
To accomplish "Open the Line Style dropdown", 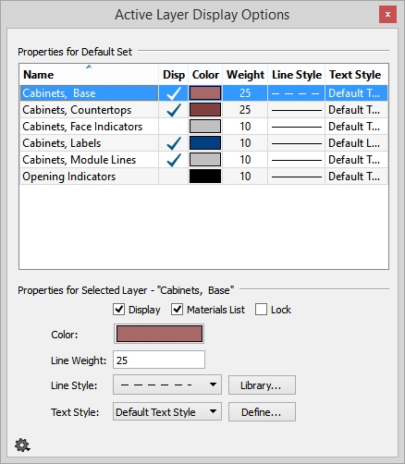I will (167, 385).
